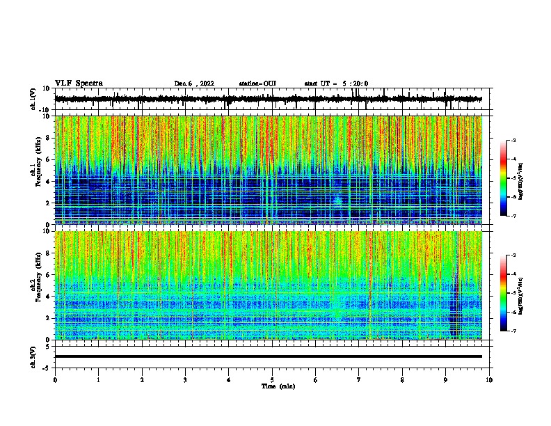Click inside the ch.2 spectrogram plot
551x426 pixels.
point(269,285)
